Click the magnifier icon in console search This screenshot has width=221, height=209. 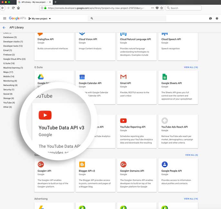[92, 18]
